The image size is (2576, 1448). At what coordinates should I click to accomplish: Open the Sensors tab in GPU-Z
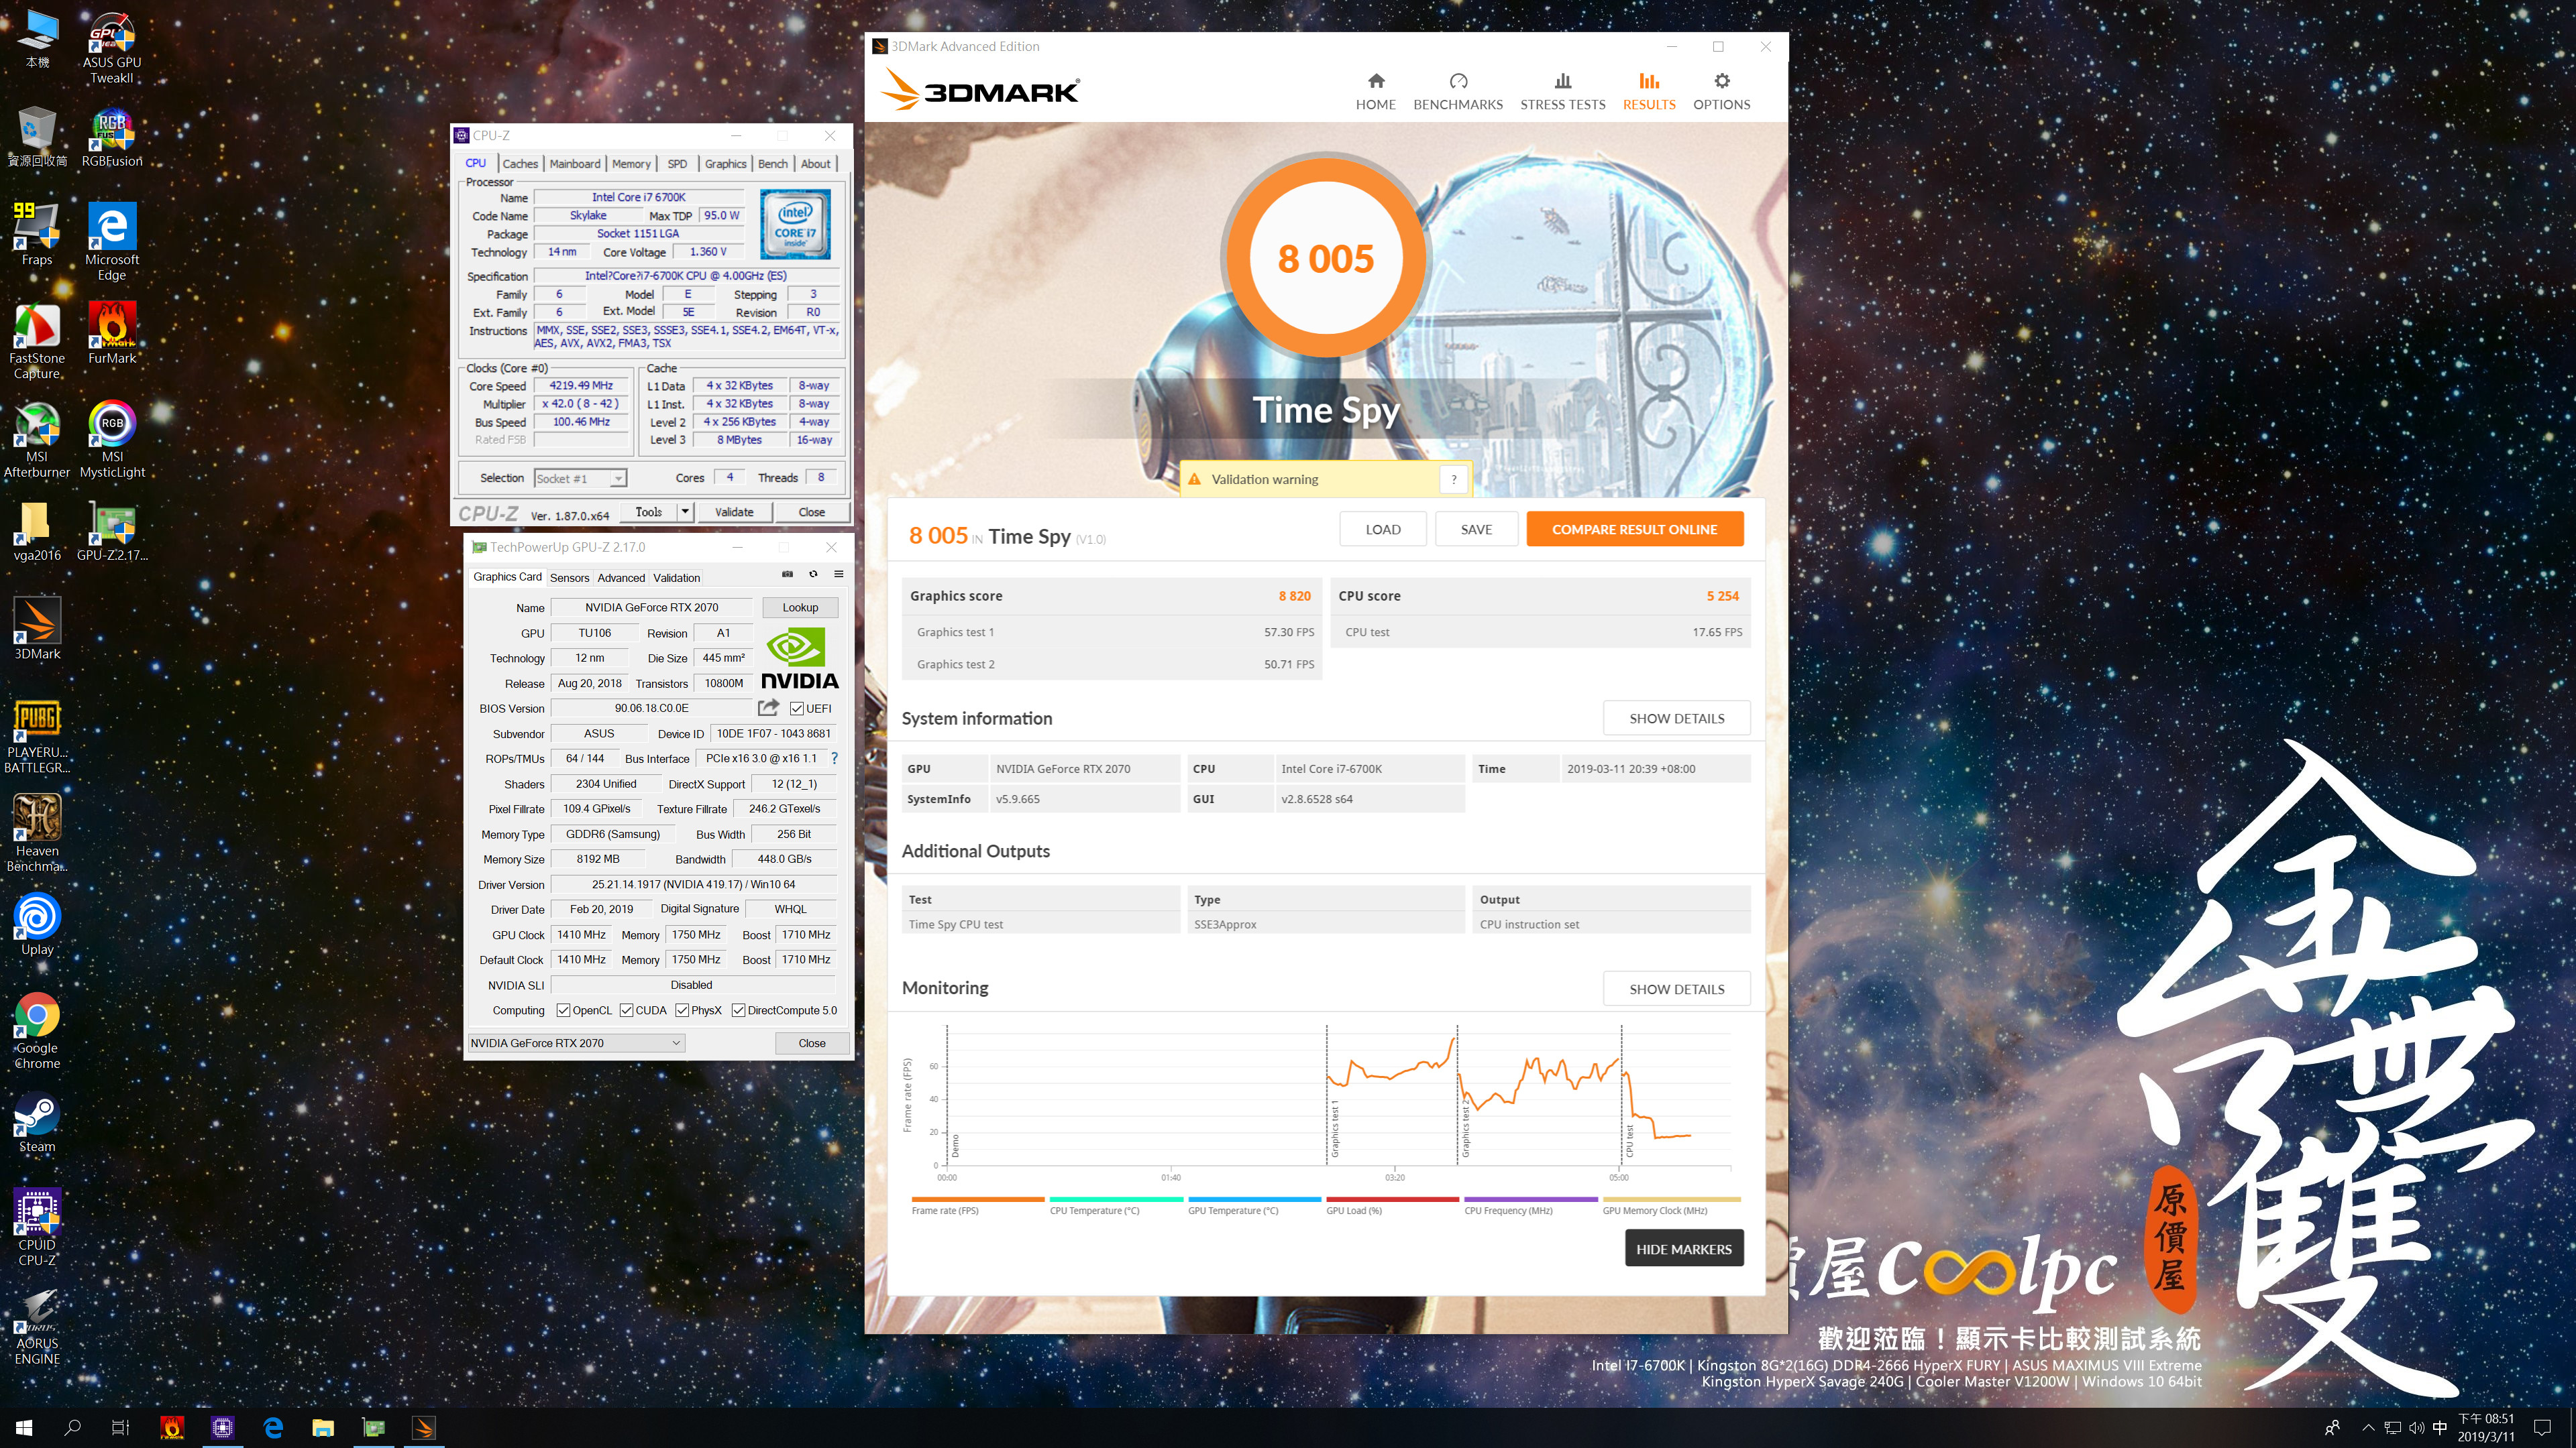(x=569, y=578)
